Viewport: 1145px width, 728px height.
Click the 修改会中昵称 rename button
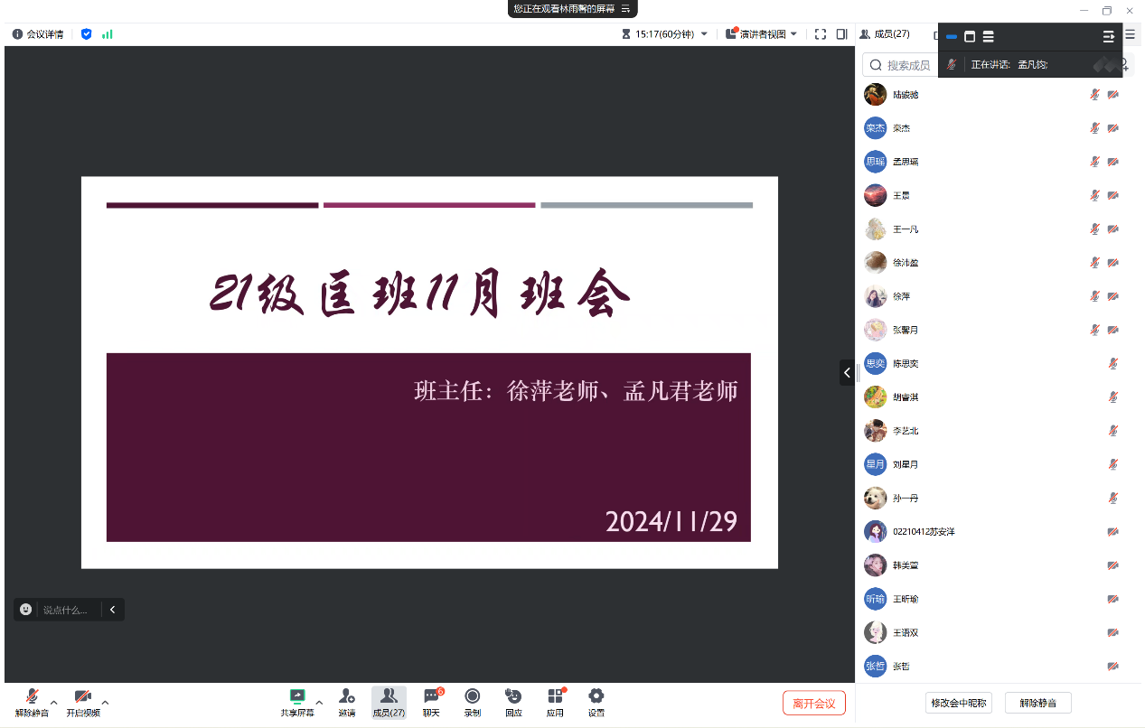pyautogui.click(x=959, y=703)
